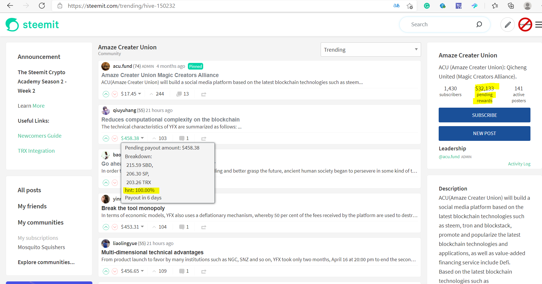
Task: Open the Grammarly extension icon
Action: (427, 6)
